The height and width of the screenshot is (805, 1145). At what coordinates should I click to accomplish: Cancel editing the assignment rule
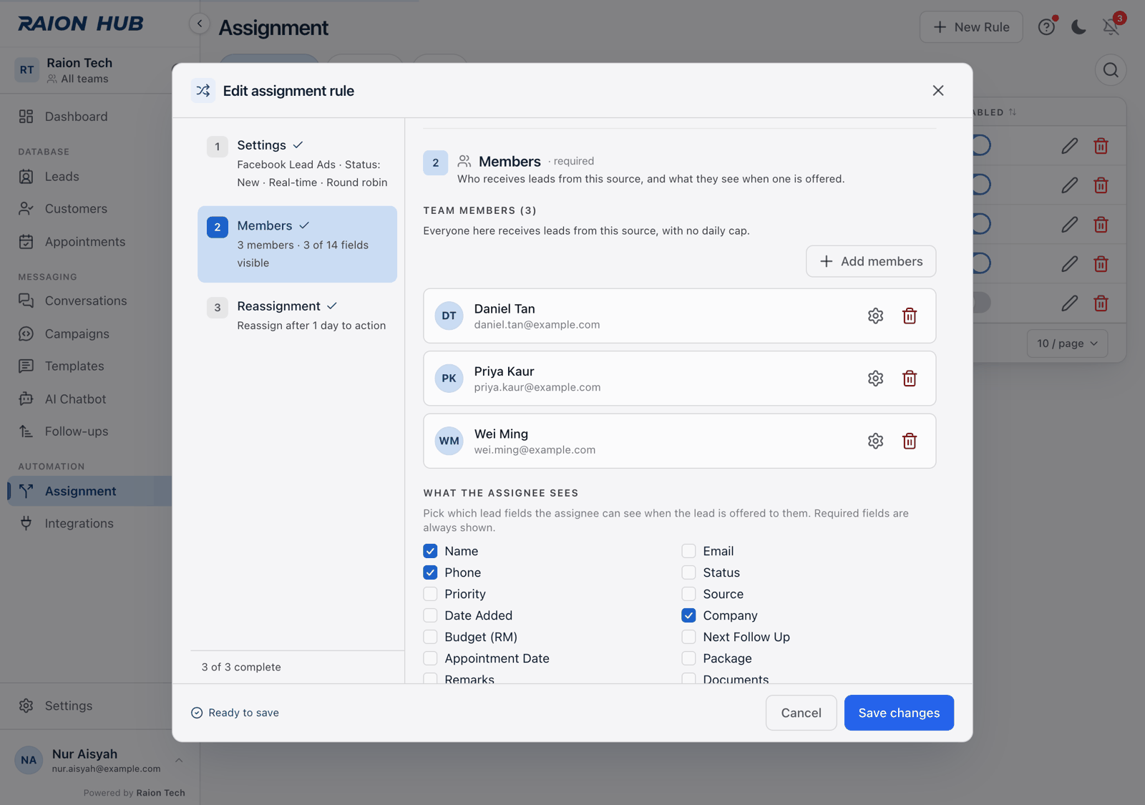801,713
